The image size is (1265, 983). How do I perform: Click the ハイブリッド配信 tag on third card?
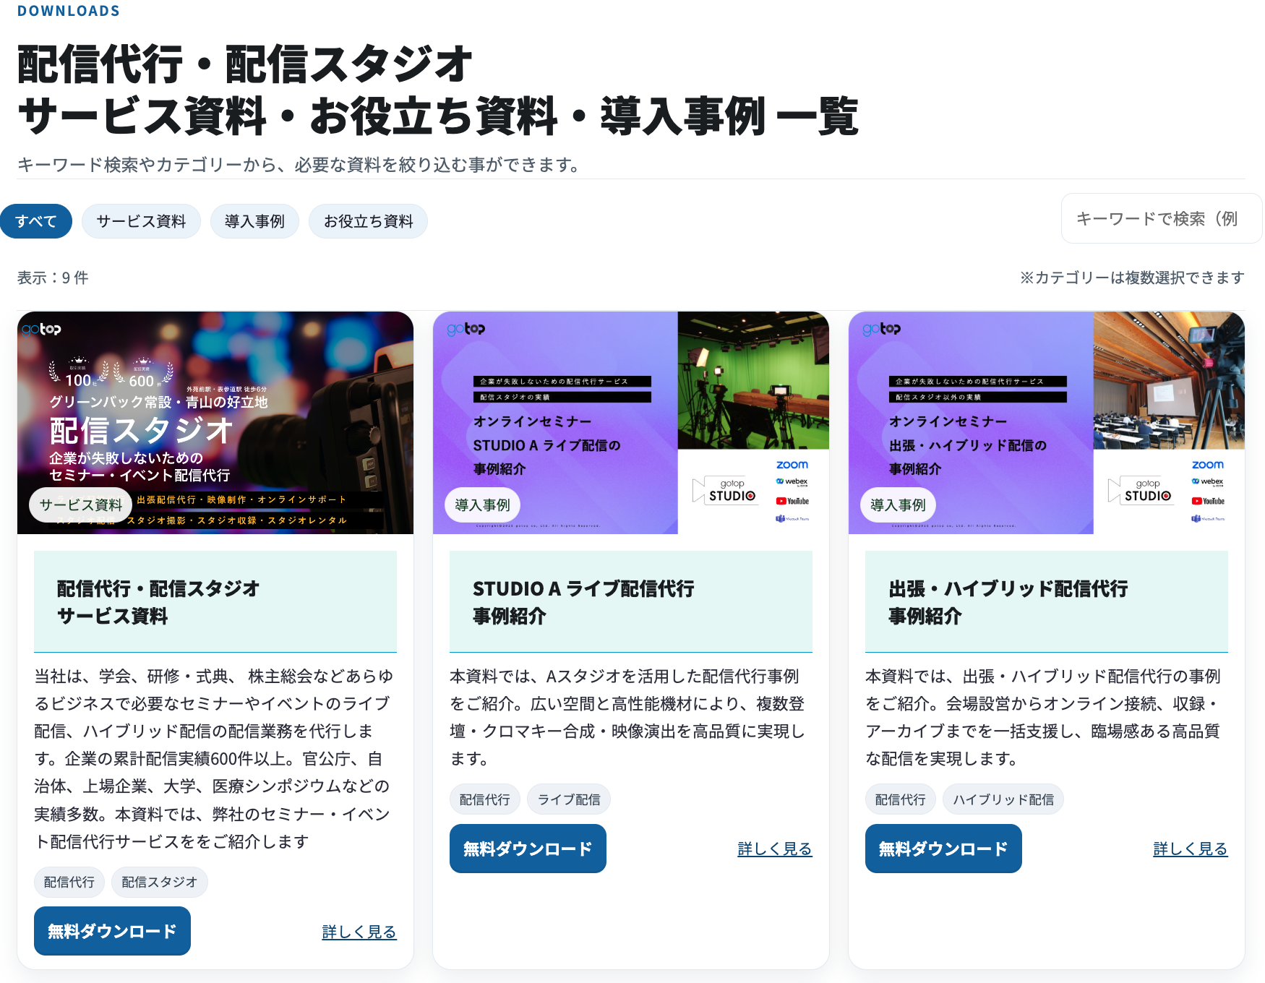tap(1003, 799)
